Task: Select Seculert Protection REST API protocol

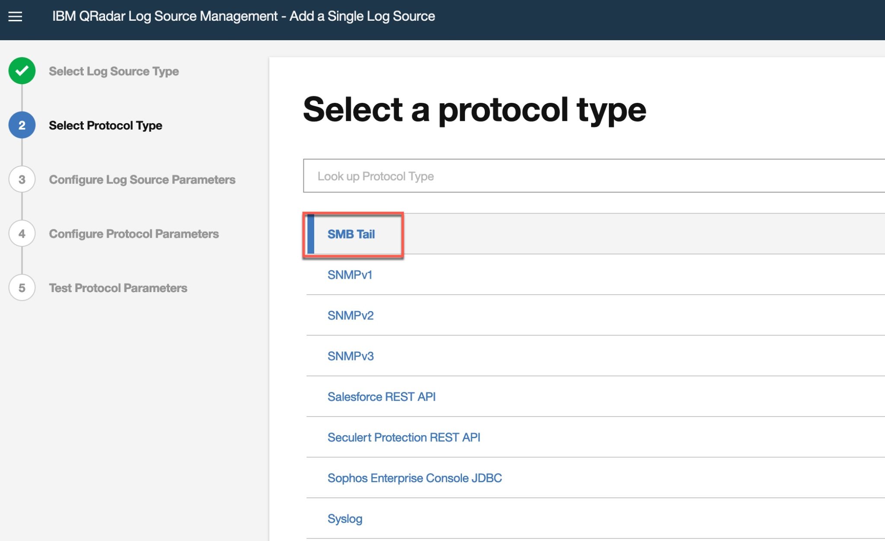Action: [x=404, y=437]
